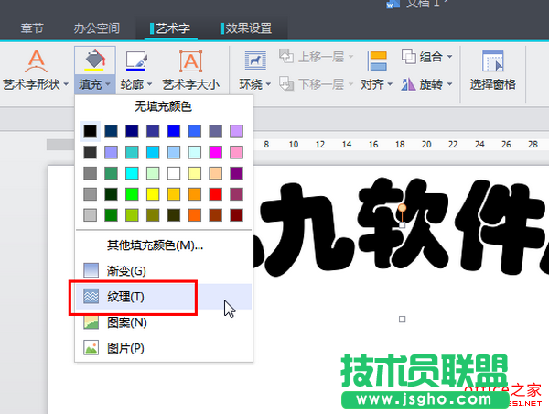Expand the 组合 group dropdown arrow
This screenshot has height=414, width=549.
450,57
